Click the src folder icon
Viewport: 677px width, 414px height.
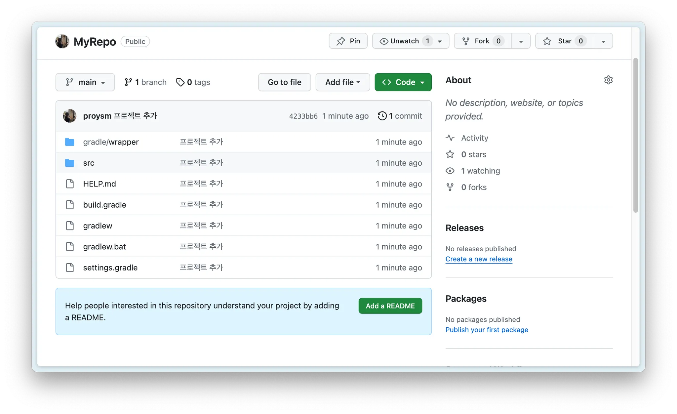[70, 163]
